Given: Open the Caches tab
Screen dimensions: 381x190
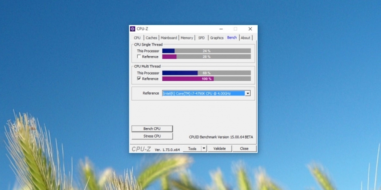Looking at the screenshot, I should tap(151, 38).
